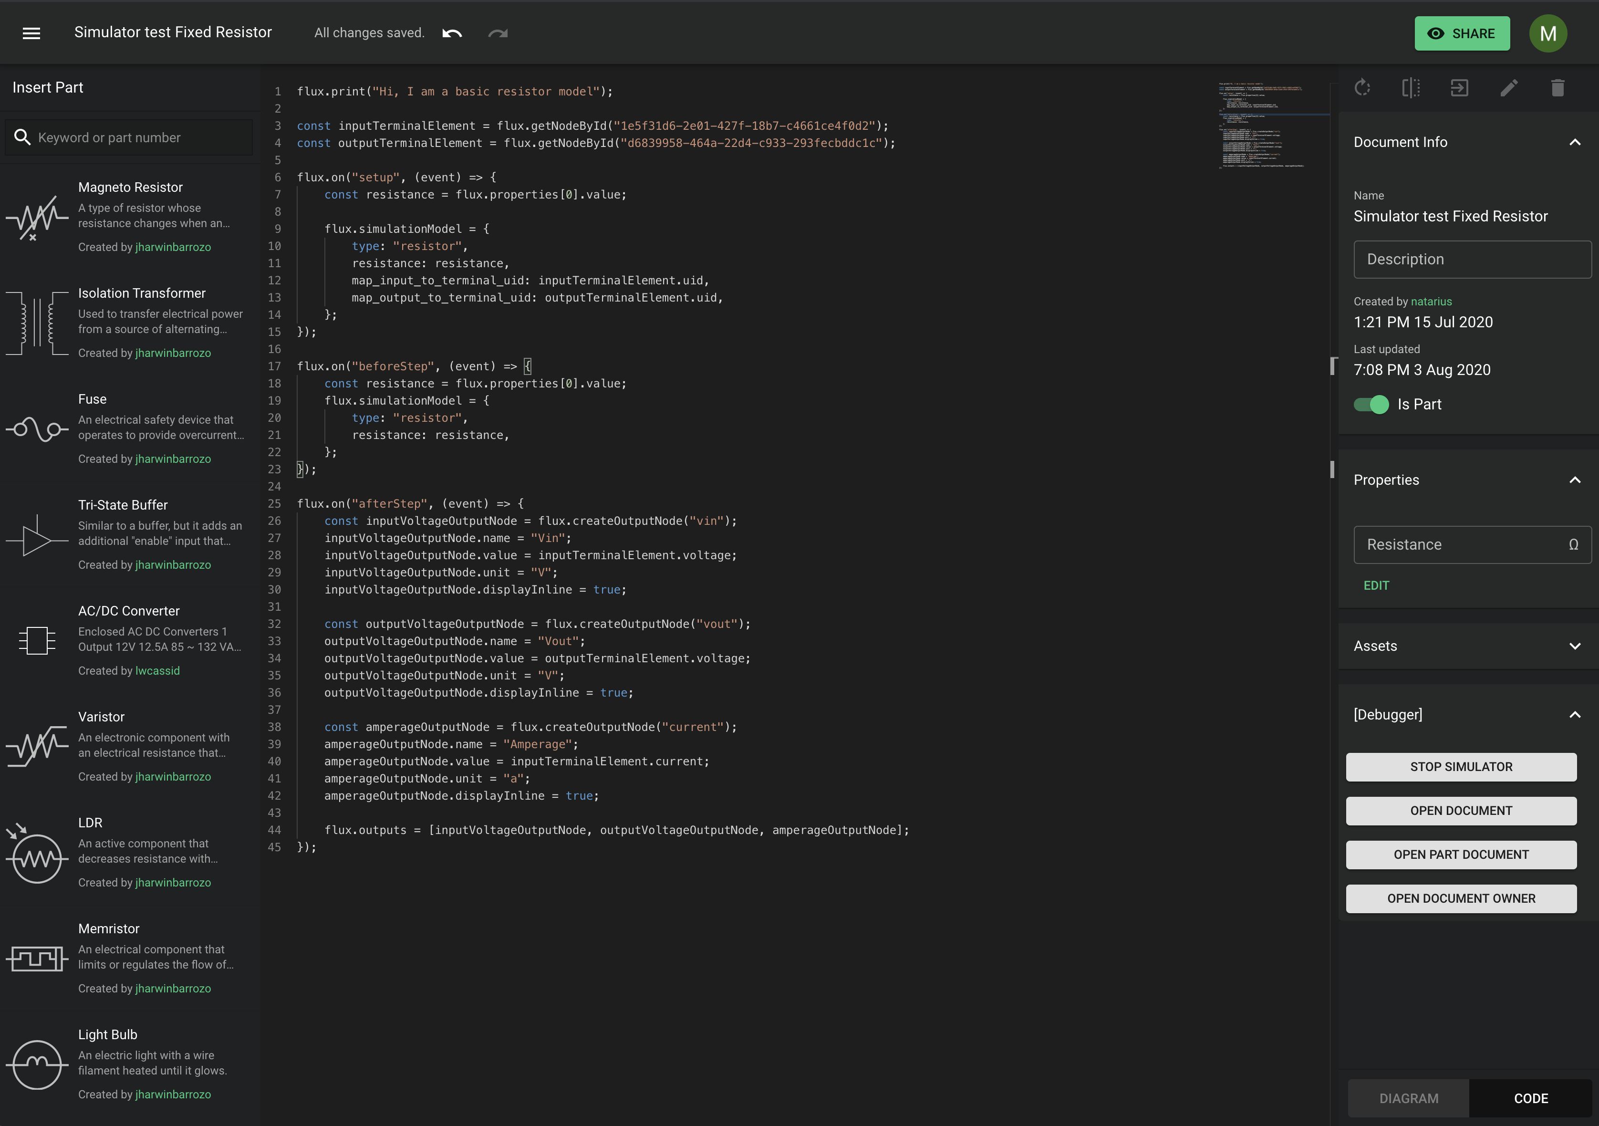This screenshot has height=1126, width=1599.
Task: Click the document title Simulator test Fixed Resistor
Action: click(173, 32)
